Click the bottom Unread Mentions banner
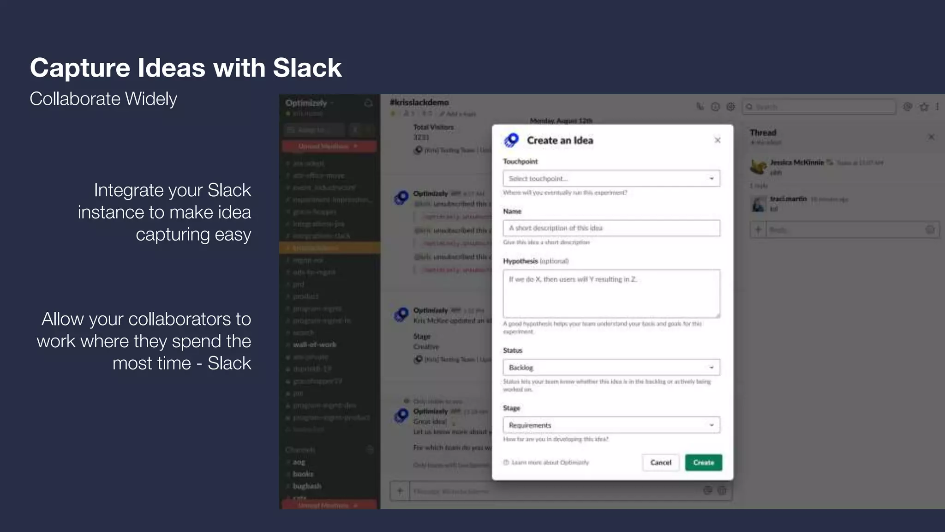 (329, 505)
